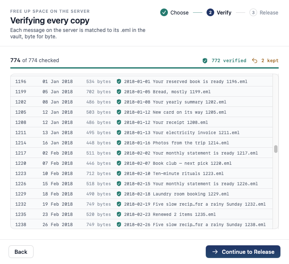
Task: Click the verified shield in row 1217
Action: tap(119, 153)
